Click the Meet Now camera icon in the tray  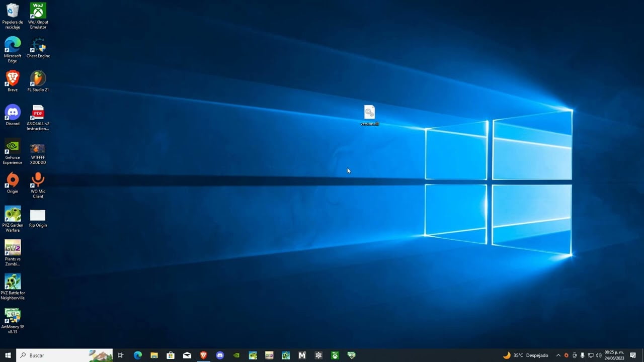574,355
